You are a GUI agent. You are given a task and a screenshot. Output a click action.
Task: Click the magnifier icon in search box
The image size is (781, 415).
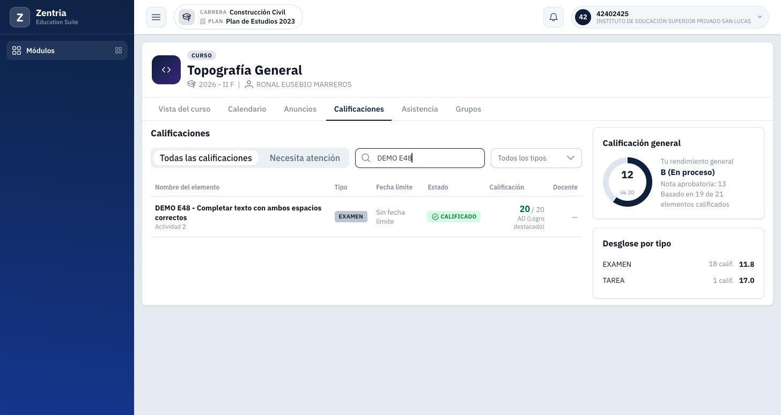pyautogui.click(x=366, y=158)
